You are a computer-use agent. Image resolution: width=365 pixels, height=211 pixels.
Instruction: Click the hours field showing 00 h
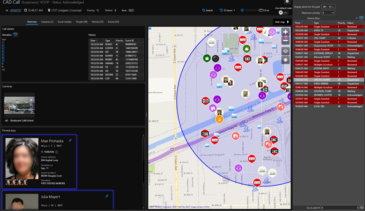click(325, 7)
